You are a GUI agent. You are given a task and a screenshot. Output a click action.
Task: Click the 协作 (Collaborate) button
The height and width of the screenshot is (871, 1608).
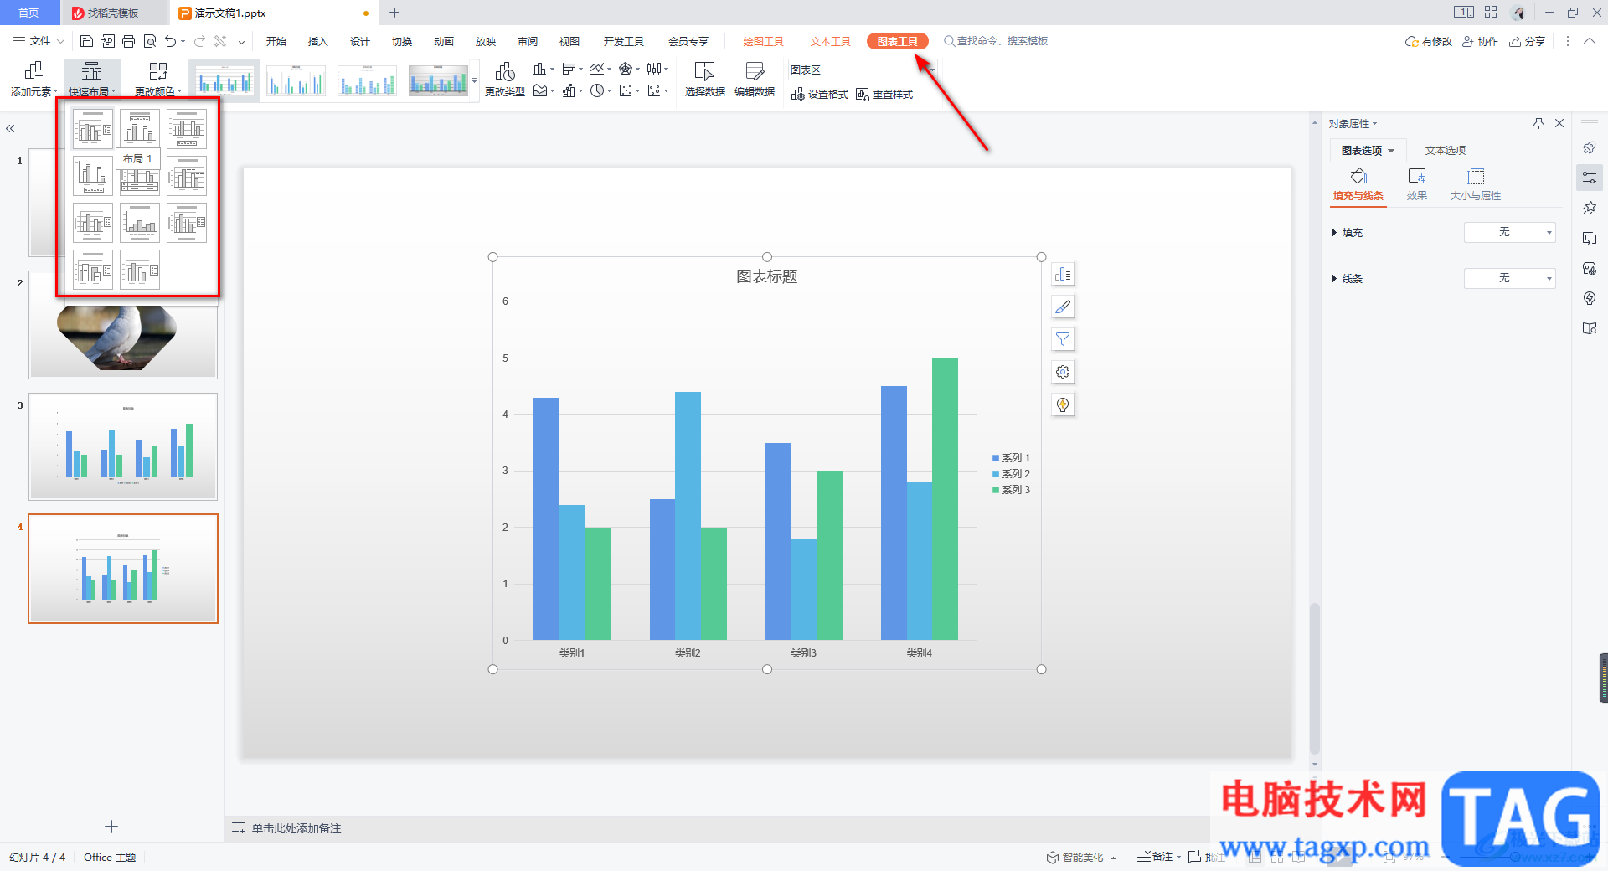point(1481,41)
